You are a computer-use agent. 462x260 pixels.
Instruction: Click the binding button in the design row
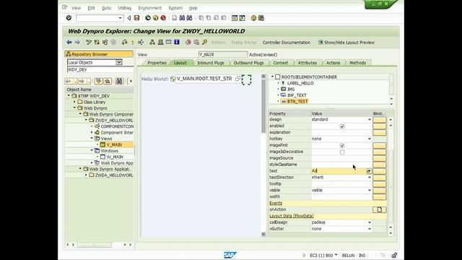tap(379, 120)
